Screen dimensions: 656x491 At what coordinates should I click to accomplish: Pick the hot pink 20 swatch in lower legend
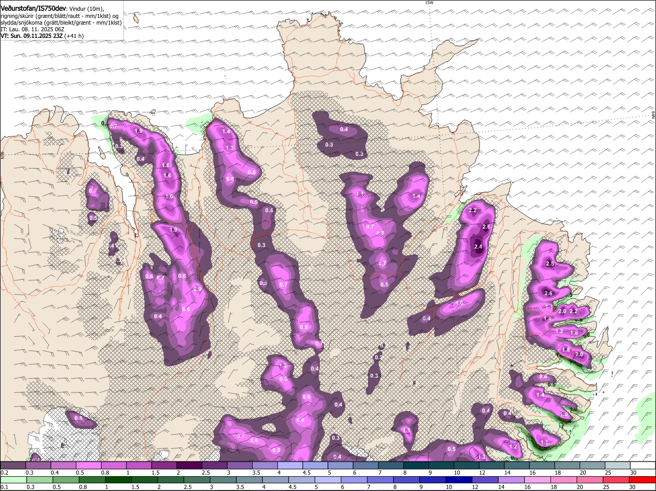[x=590, y=480]
